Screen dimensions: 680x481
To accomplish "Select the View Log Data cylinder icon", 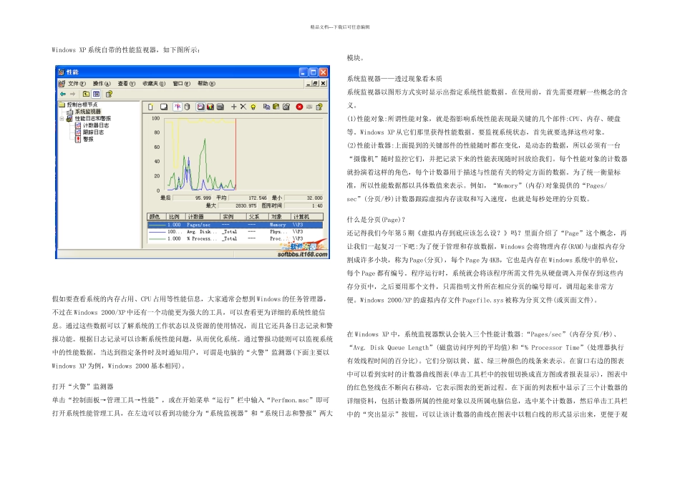I will pyautogui.click(x=187, y=107).
